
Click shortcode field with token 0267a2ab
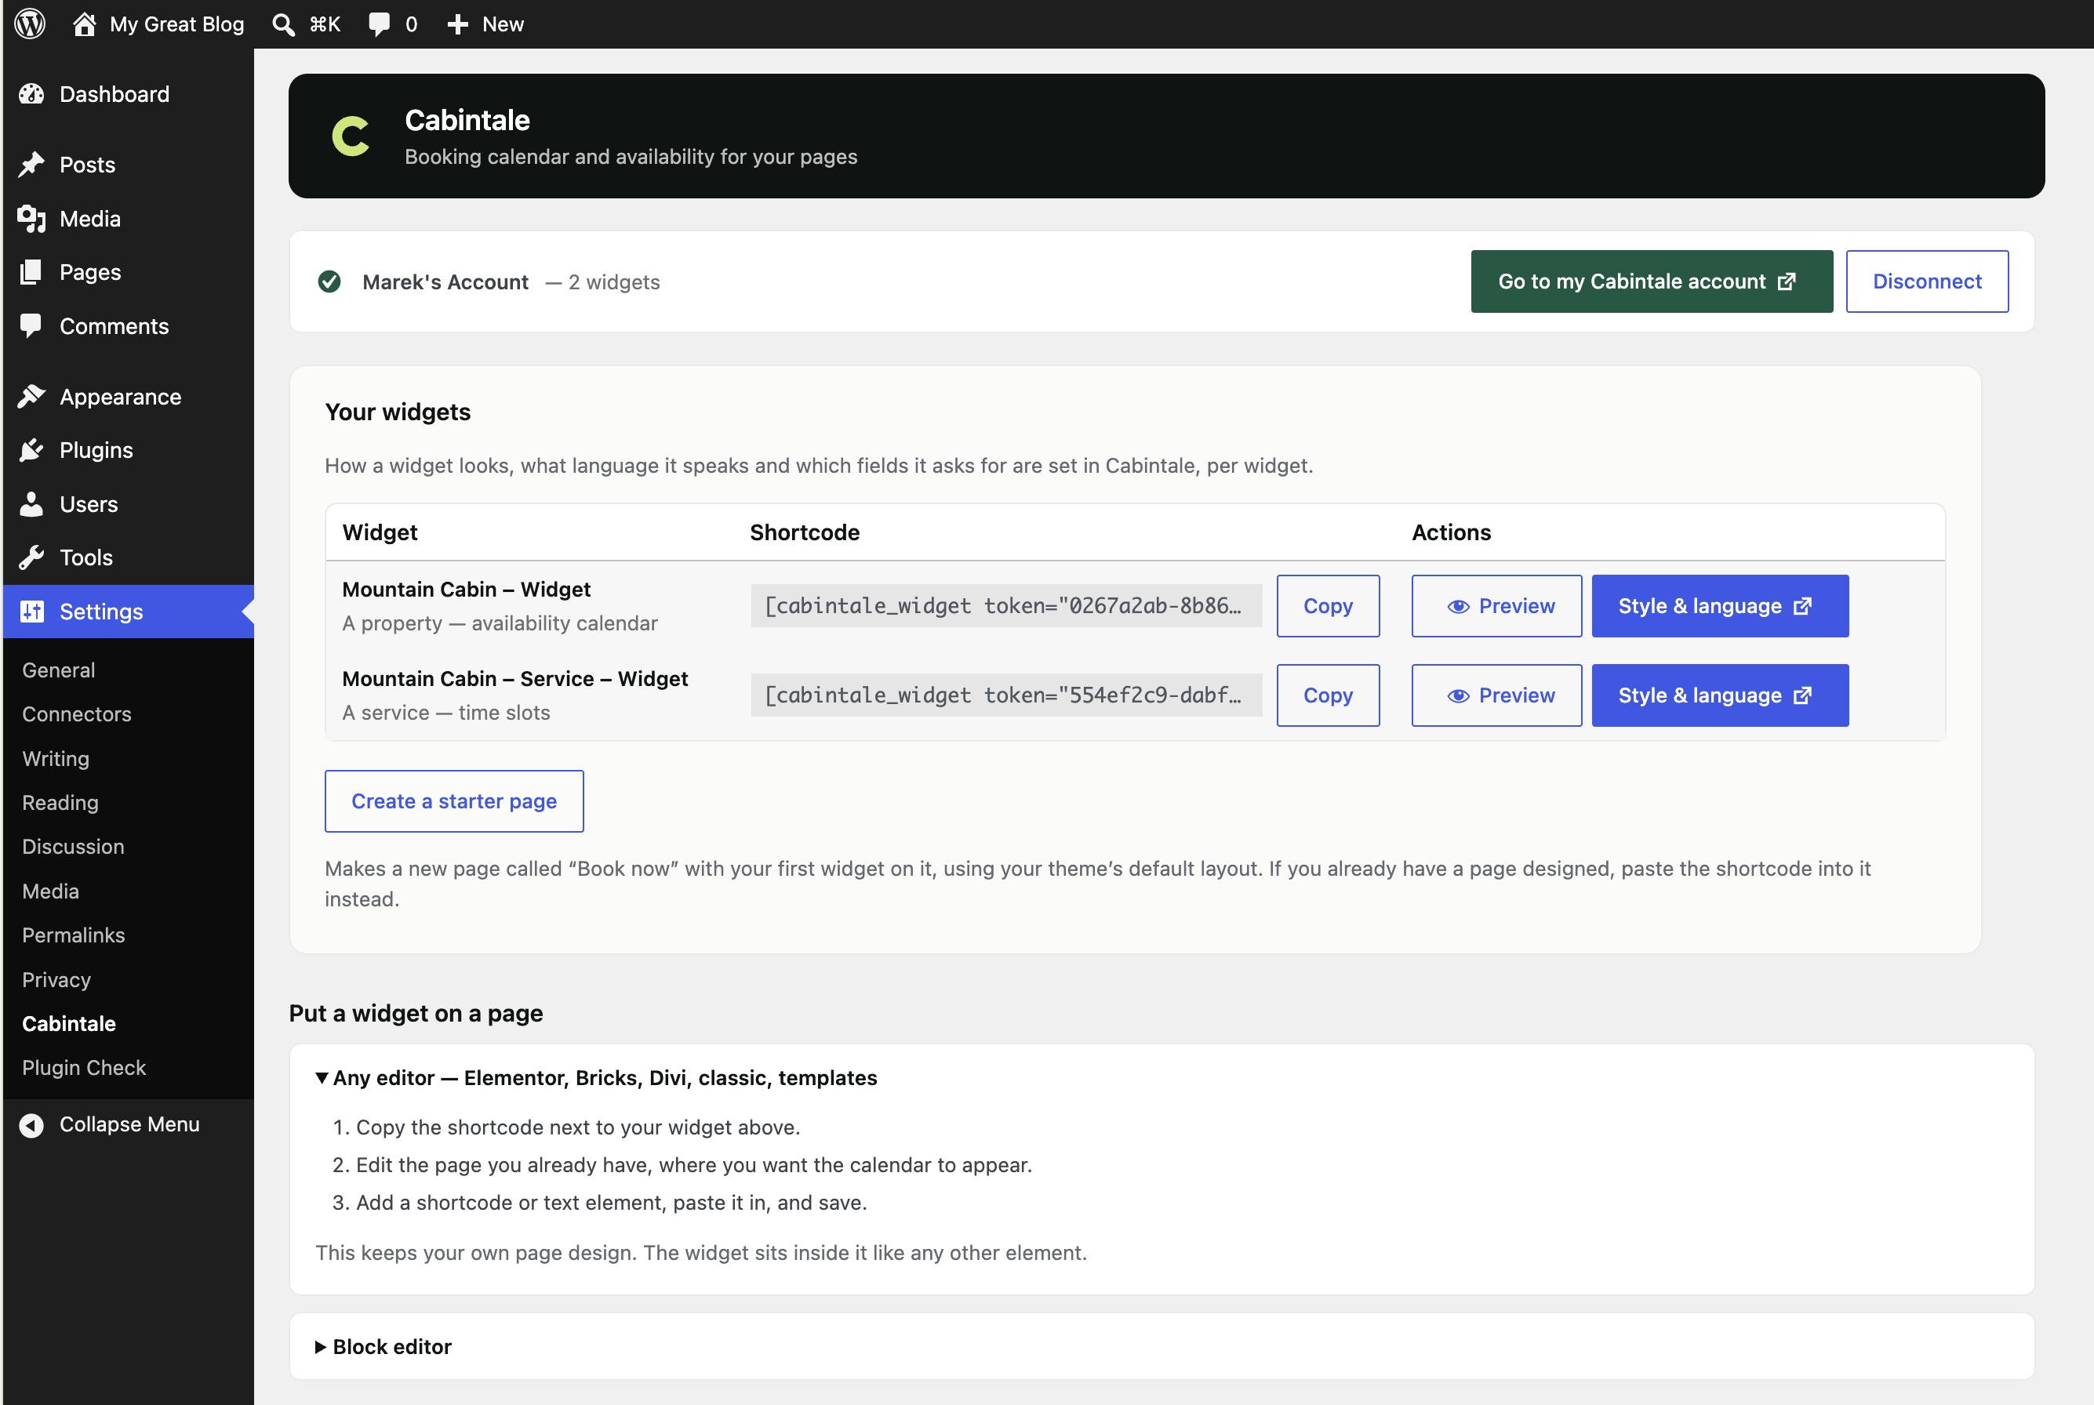click(1005, 607)
